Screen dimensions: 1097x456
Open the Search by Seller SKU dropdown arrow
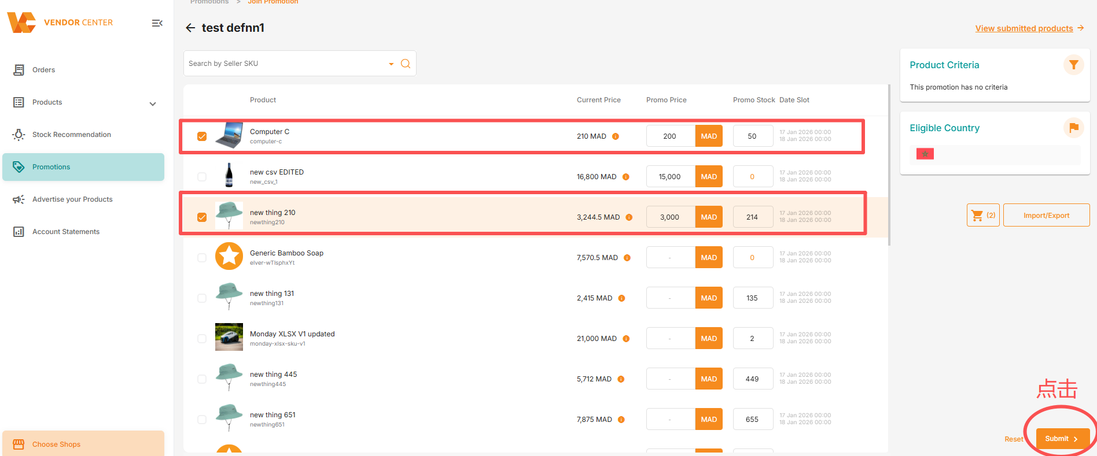[x=391, y=64]
